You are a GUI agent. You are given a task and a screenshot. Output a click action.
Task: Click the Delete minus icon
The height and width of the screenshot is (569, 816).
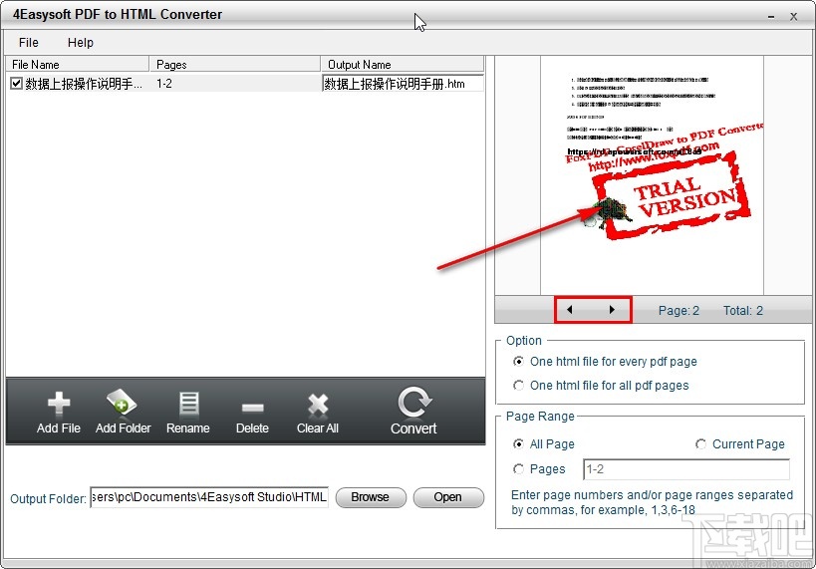tap(252, 408)
